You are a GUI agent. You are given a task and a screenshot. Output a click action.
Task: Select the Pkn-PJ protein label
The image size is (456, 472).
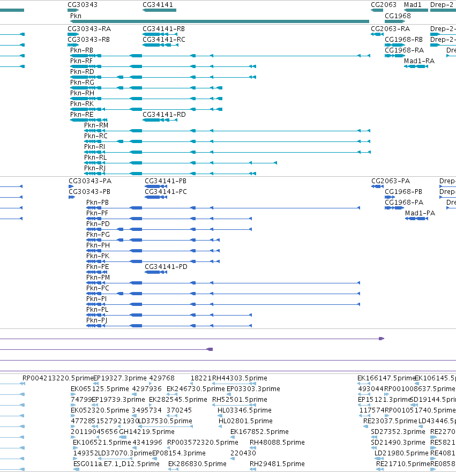click(x=96, y=320)
